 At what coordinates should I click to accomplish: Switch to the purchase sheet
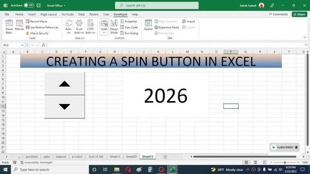31,157
